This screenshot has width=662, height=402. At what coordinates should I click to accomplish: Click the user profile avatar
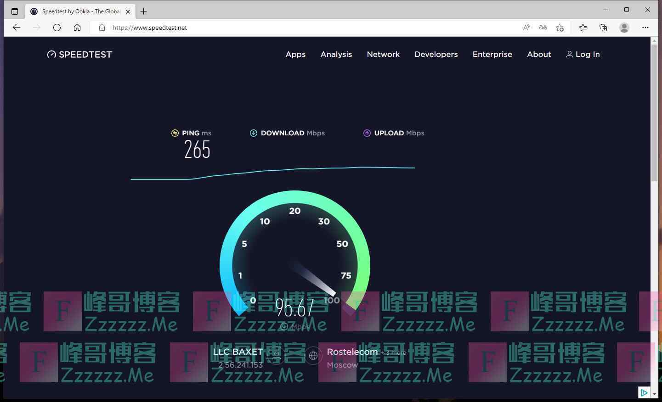coord(624,28)
